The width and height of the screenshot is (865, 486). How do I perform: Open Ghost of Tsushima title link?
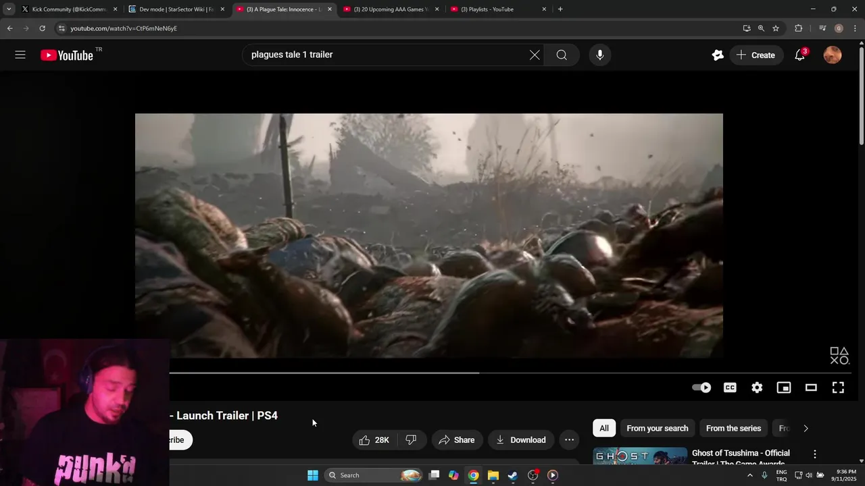coord(741,458)
